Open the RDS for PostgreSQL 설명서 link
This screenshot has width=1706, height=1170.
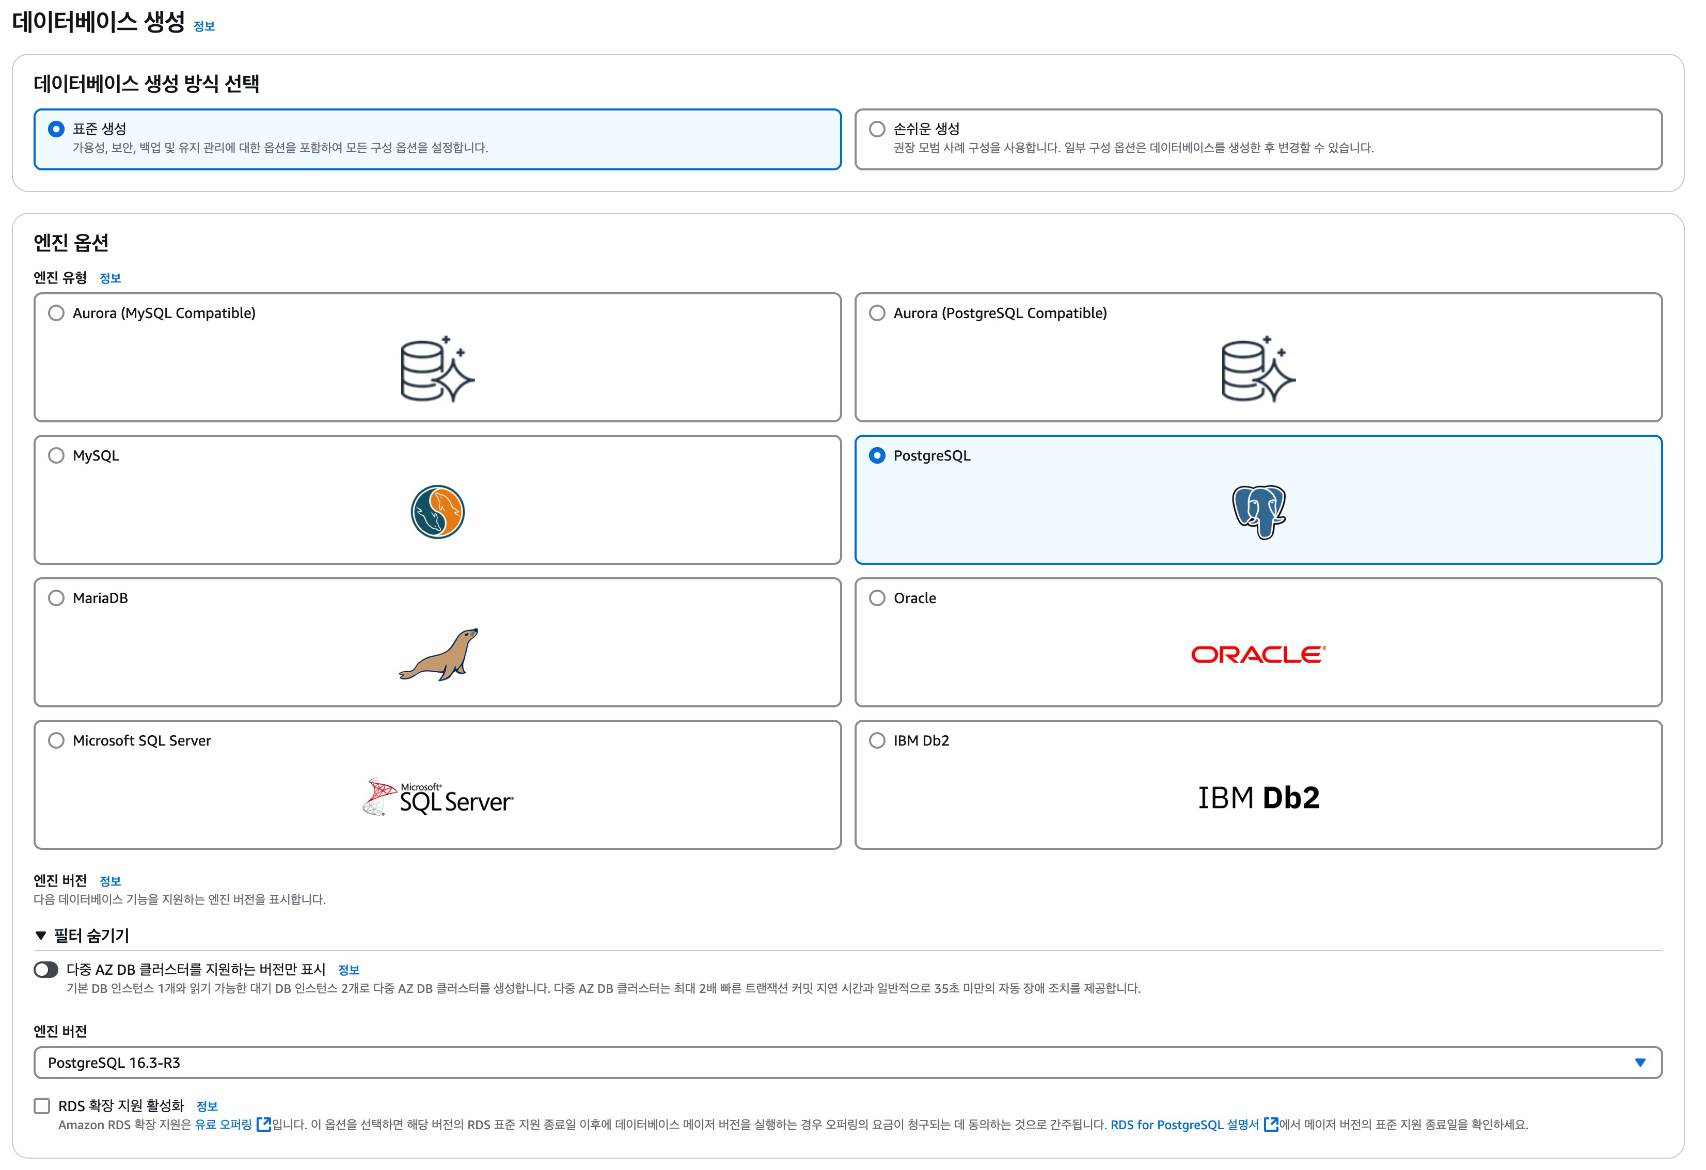pyautogui.click(x=1184, y=1125)
